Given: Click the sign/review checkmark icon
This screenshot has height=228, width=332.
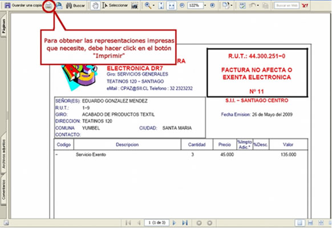Looking at the screenshot, I should pyautogui.click(x=242, y=6).
